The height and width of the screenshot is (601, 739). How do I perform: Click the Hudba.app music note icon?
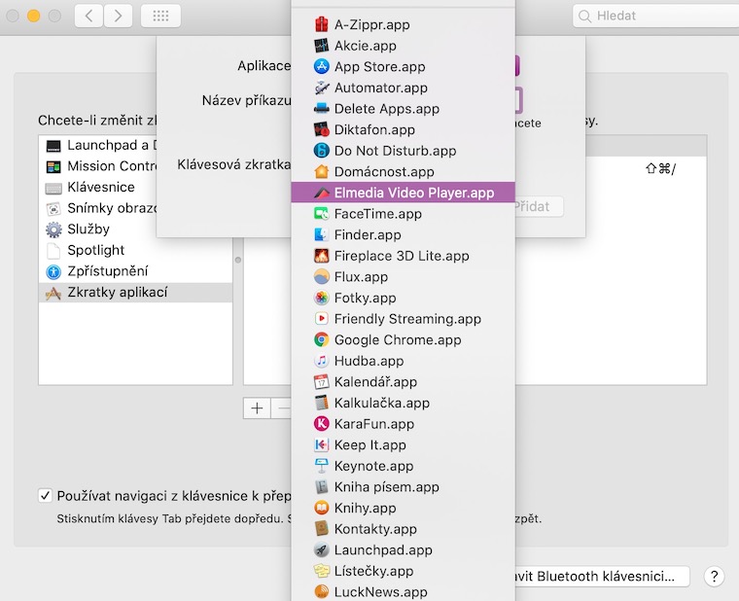click(x=322, y=361)
